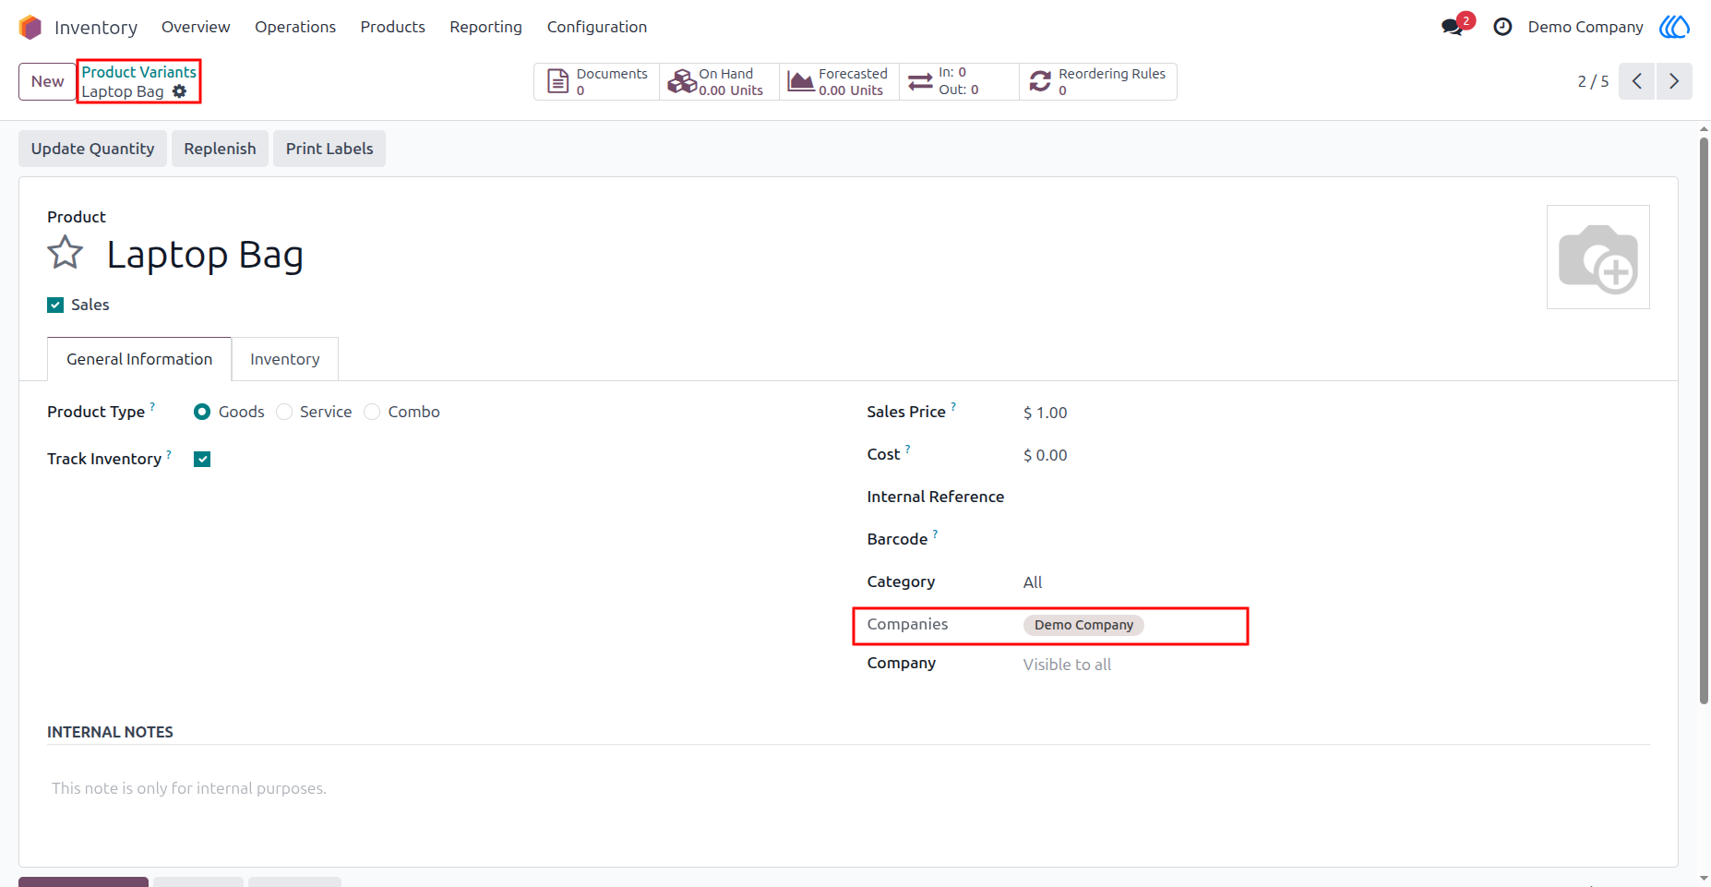Select Service product type
1711x887 pixels.
[x=284, y=412]
